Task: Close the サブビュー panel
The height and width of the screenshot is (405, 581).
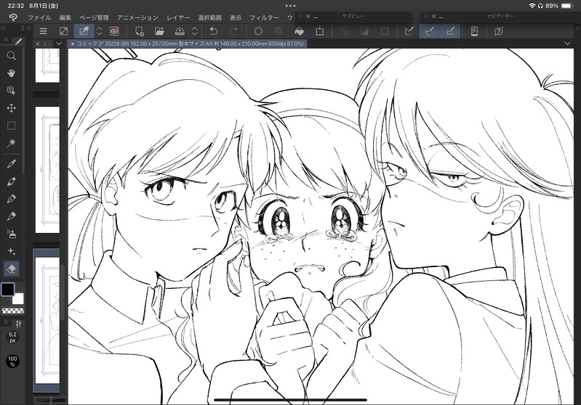Action: 308,17
